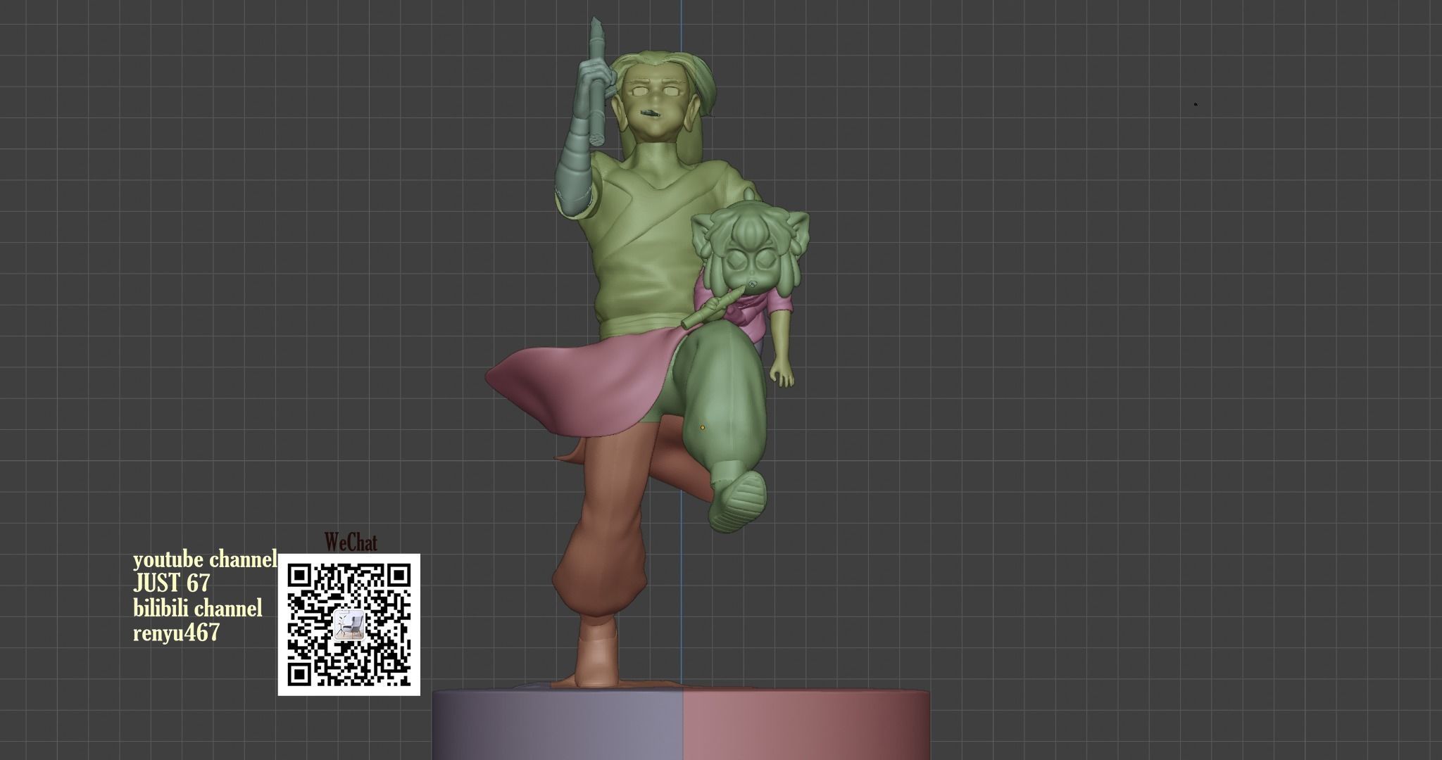The image size is (1442, 760).
Task: Click the orange origin dot on knee
Action: point(702,428)
